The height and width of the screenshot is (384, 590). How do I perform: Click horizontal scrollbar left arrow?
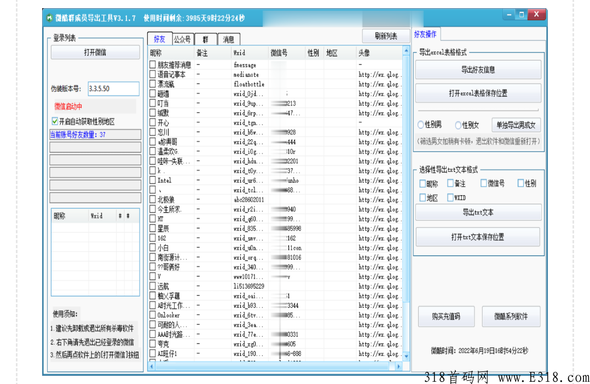point(152,366)
